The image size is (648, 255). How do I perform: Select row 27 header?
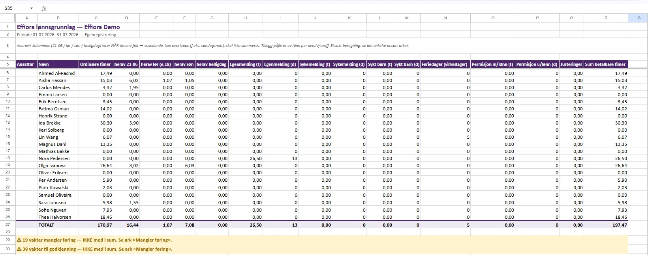8,225
